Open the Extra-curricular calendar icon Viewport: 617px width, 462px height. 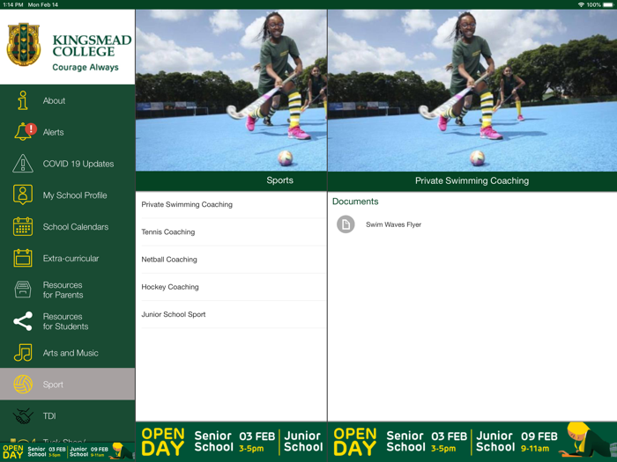pos(23,258)
